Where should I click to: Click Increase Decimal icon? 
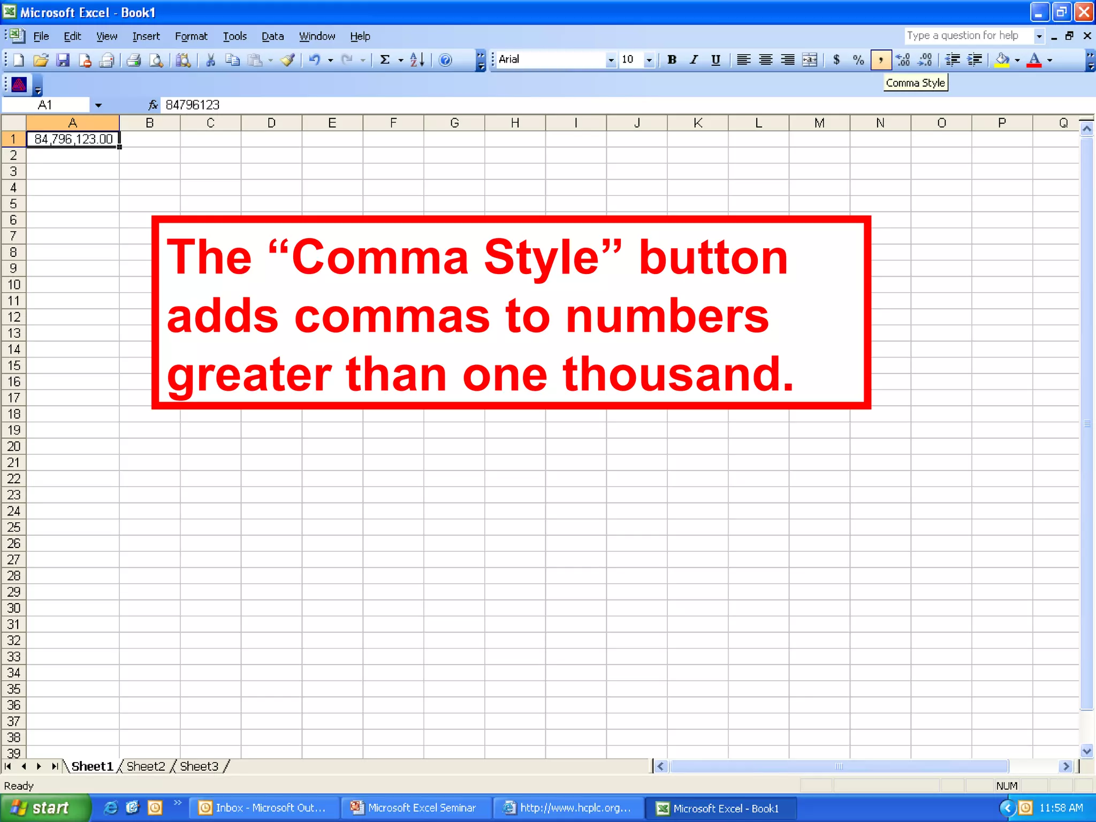tap(903, 60)
